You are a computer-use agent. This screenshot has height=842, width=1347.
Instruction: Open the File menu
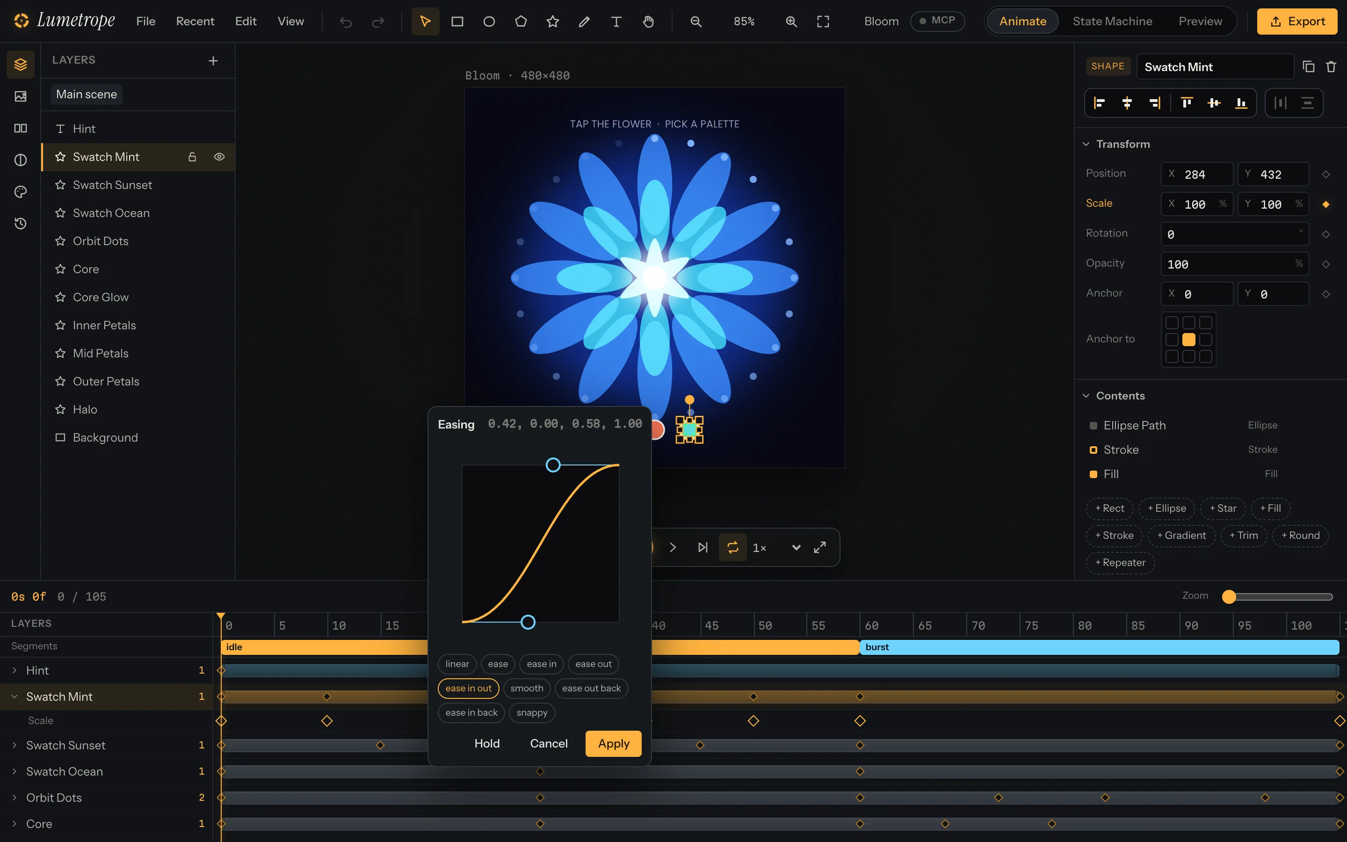coord(146,21)
